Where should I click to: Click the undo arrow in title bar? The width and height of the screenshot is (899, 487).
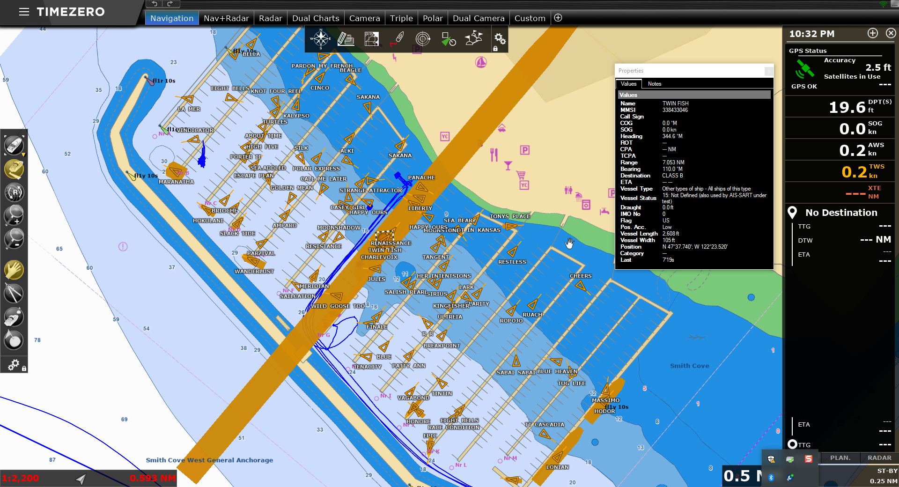pyautogui.click(x=155, y=4)
